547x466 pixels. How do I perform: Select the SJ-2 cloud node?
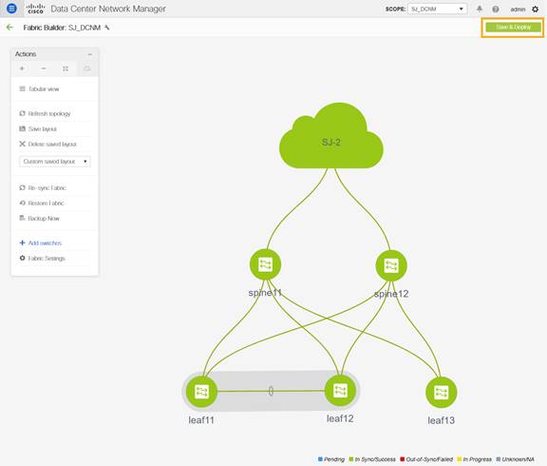coord(331,136)
